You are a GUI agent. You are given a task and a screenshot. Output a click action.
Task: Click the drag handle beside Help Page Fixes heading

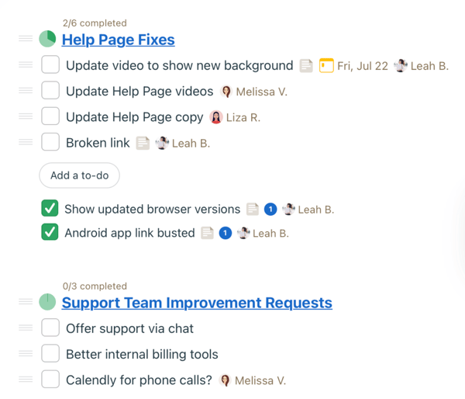pos(26,39)
